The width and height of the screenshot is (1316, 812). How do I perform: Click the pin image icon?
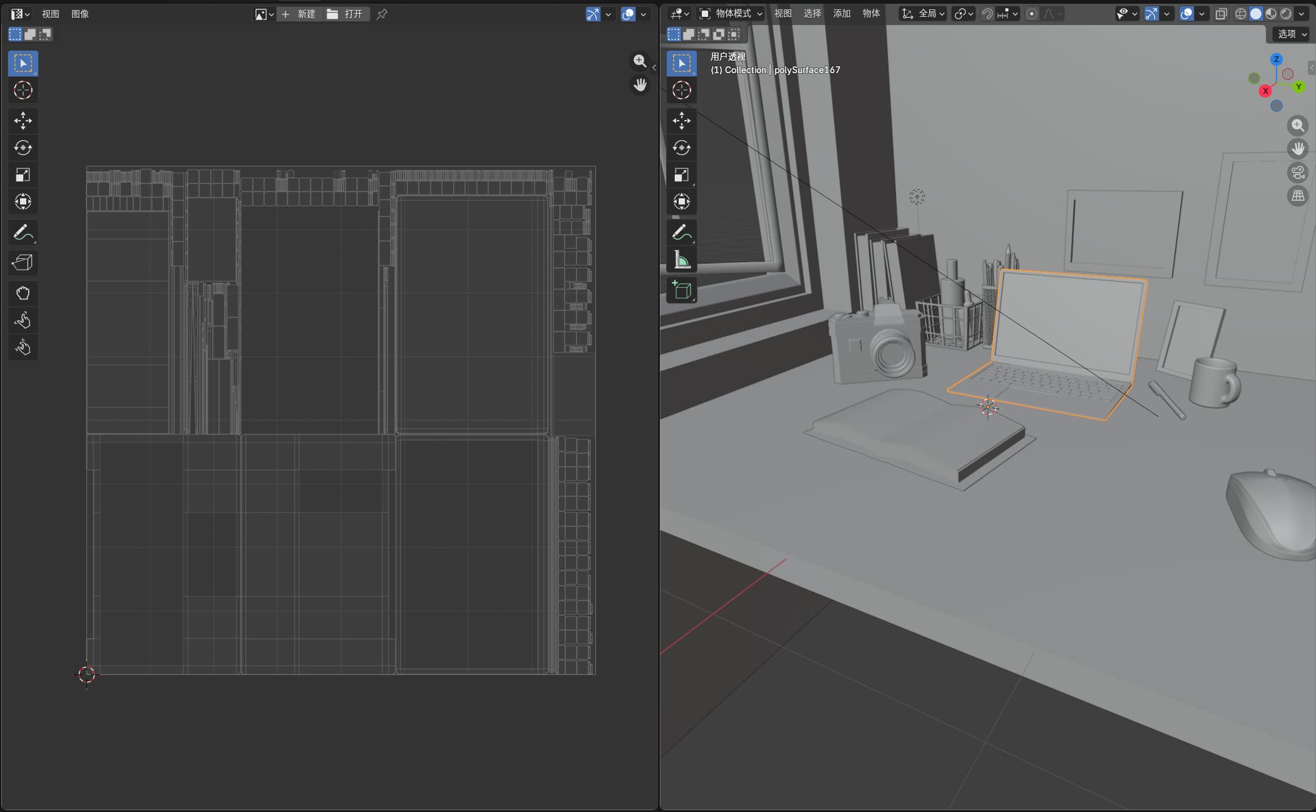382,14
